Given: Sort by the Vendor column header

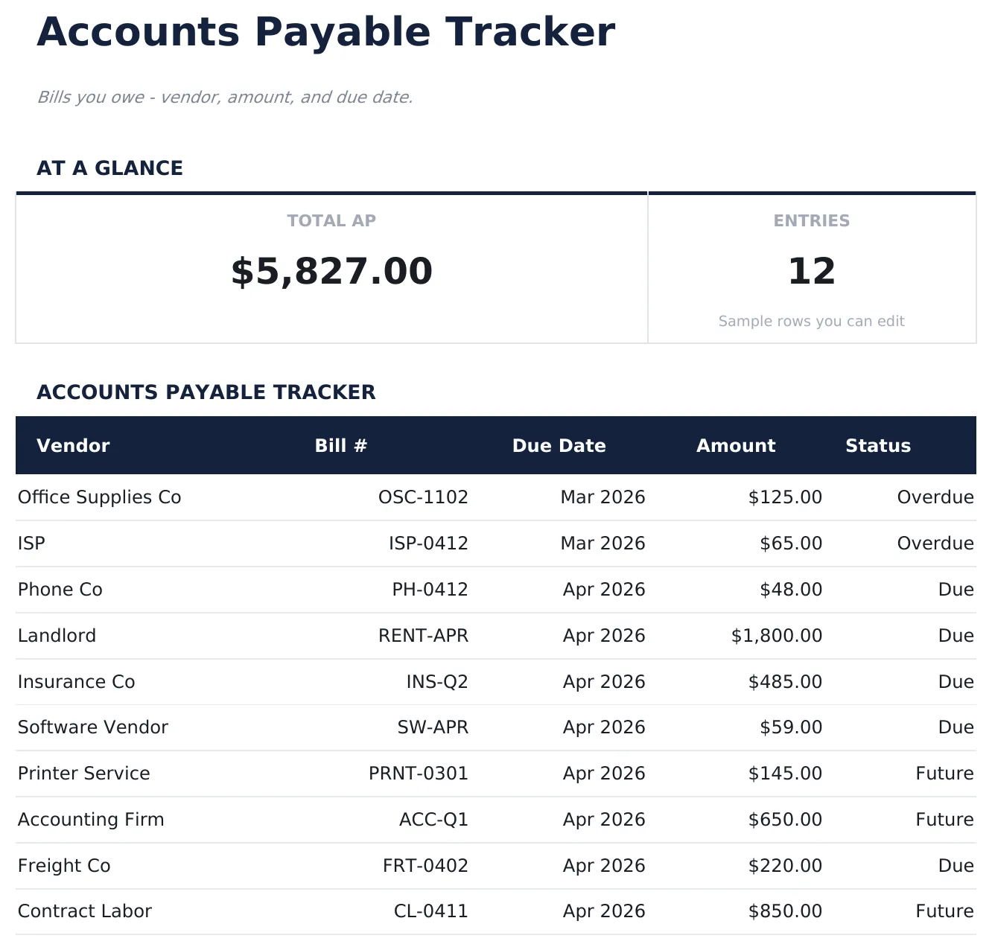Looking at the screenshot, I should [73, 445].
